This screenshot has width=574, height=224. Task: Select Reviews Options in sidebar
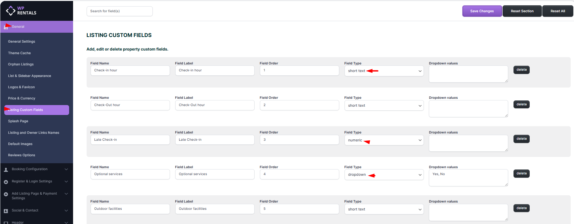[21, 155]
